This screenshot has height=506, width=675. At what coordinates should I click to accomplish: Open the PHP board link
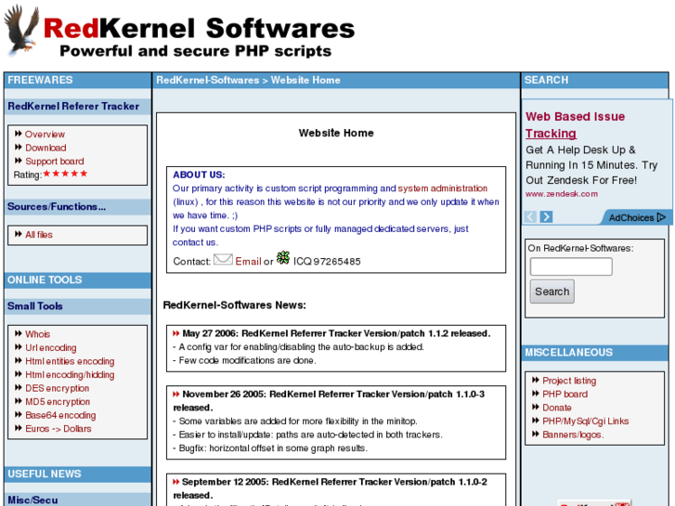coord(565,394)
